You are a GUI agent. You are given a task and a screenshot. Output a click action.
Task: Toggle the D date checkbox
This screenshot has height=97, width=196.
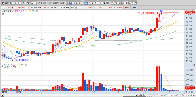pos(125,3)
